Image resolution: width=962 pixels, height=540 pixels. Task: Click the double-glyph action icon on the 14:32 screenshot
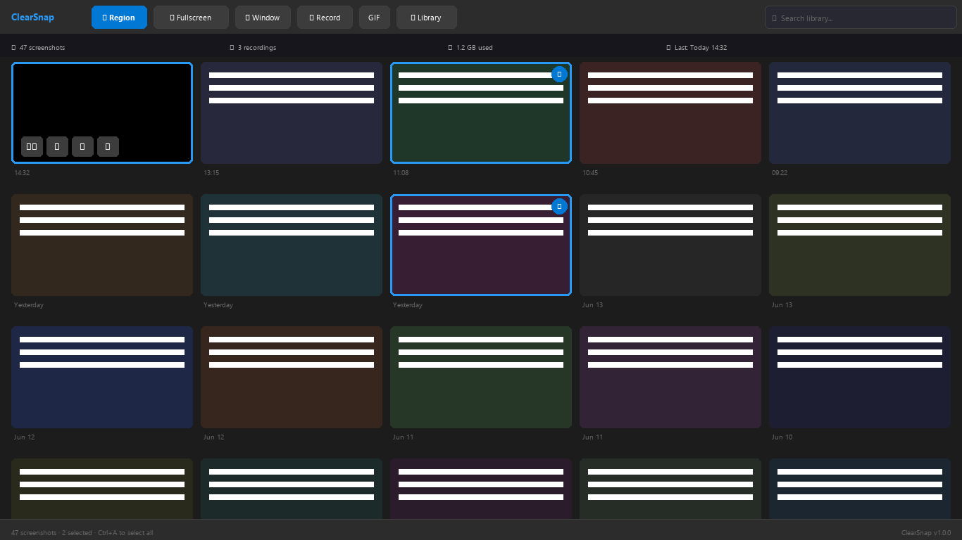[32, 146]
